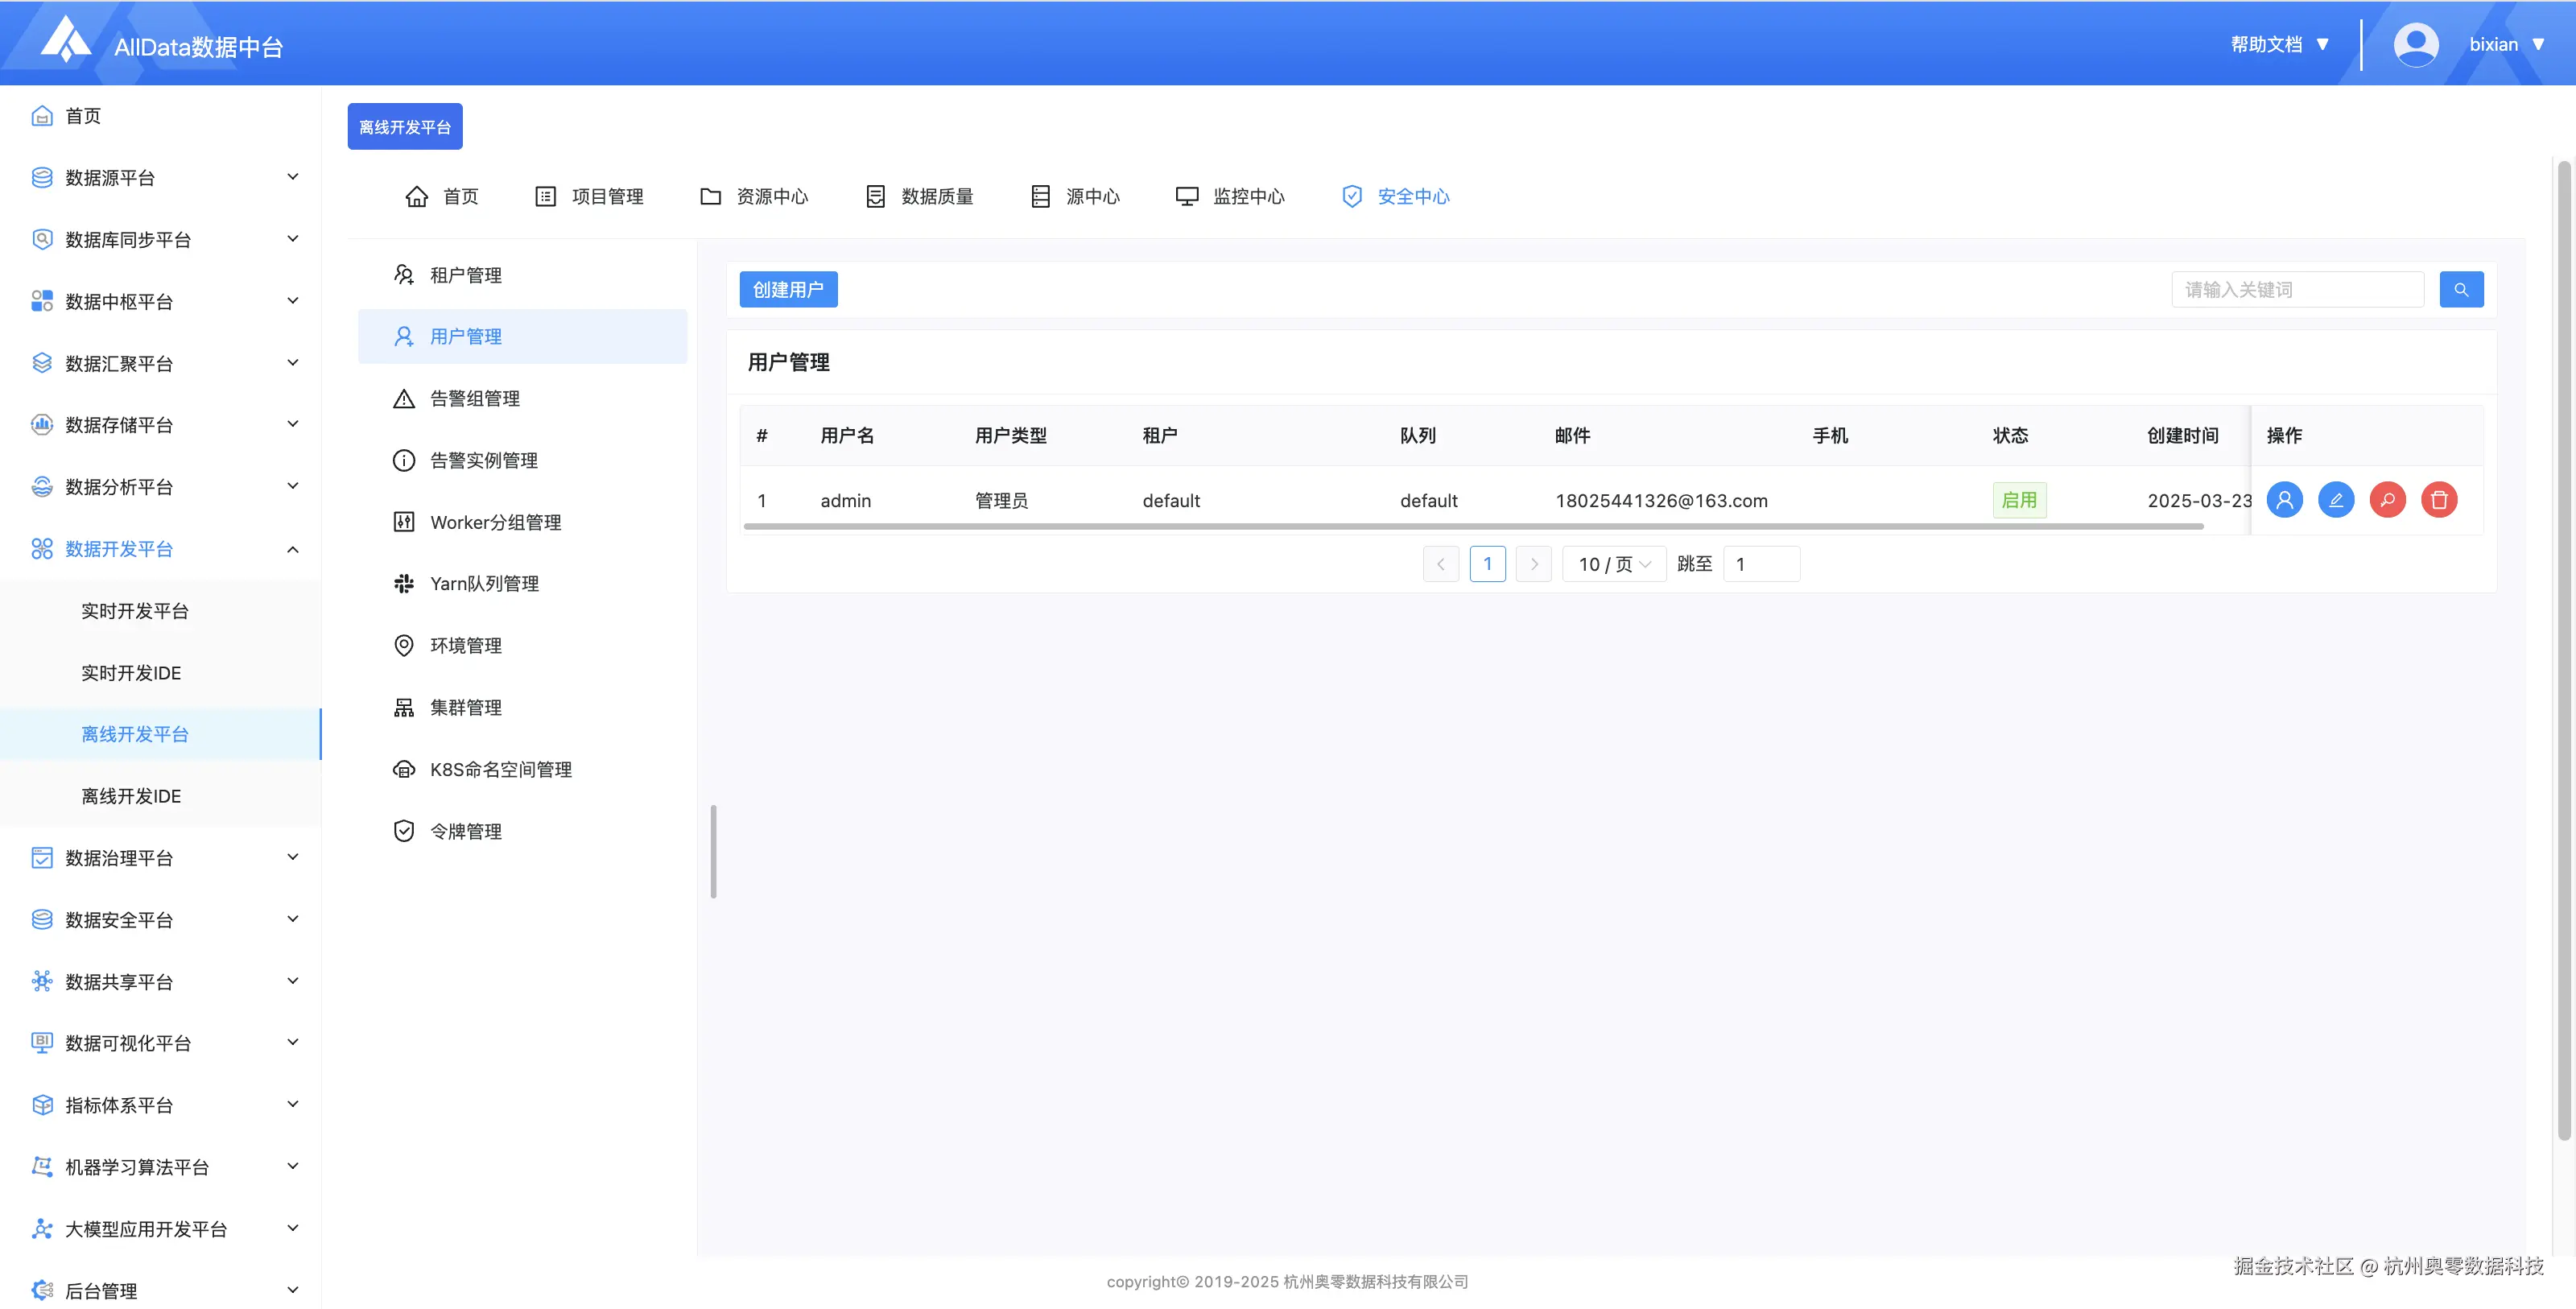This screenshot has width=2576, height=1309.
Task: Click the red key reset icon for admin
Action: pos(2387,500)
